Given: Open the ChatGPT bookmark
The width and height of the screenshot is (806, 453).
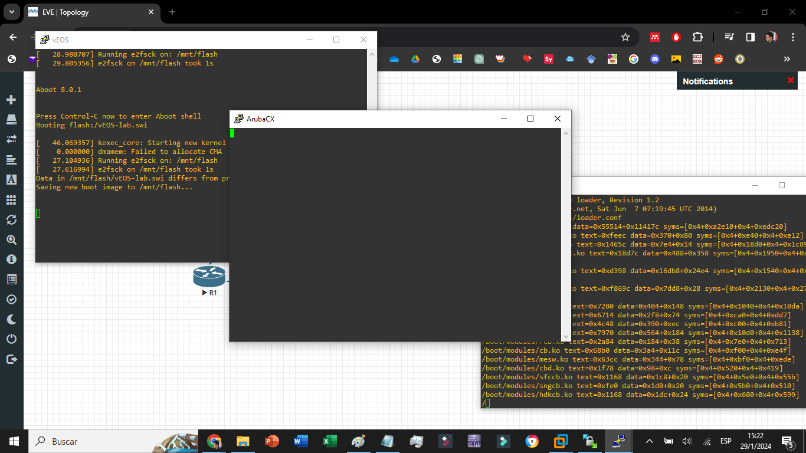Looking at the screenshot, I should coord(480,59).
